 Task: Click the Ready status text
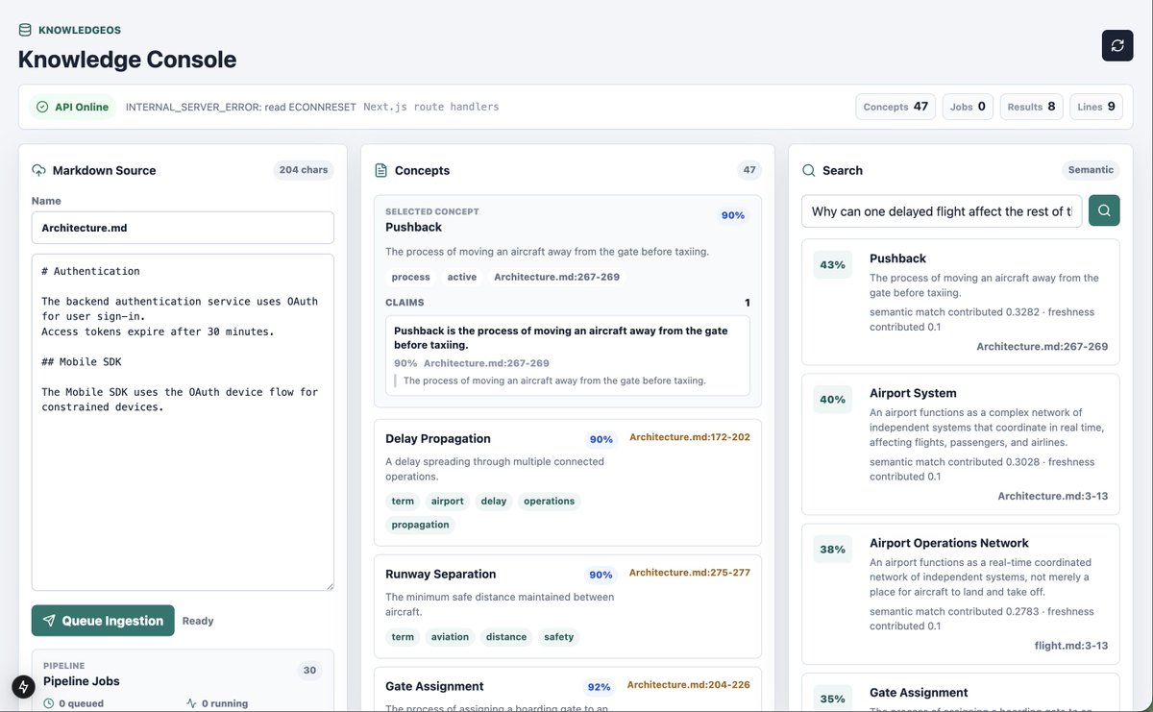tap(198, 621)
